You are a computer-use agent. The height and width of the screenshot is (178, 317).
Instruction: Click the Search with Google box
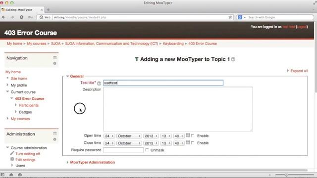(x=280, y=17)
